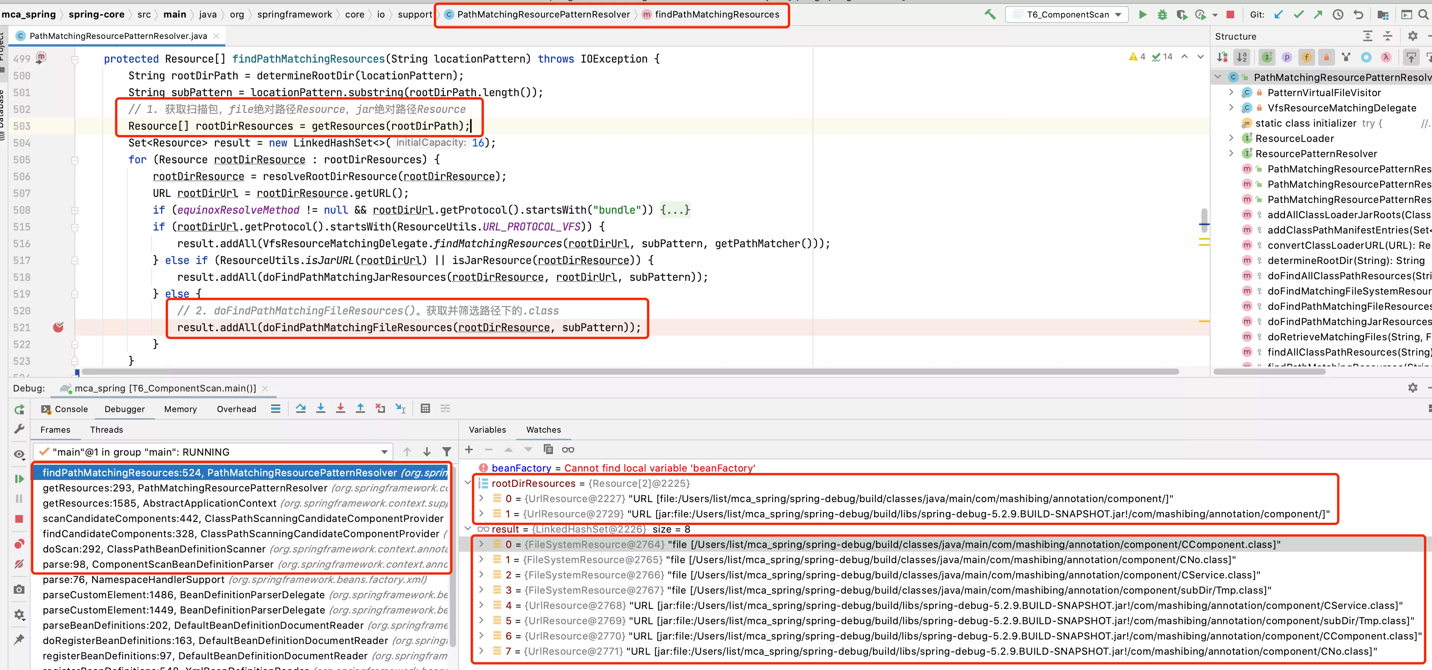Open T6_ComponentScan run configuration dropdown

pos(1067,14)
